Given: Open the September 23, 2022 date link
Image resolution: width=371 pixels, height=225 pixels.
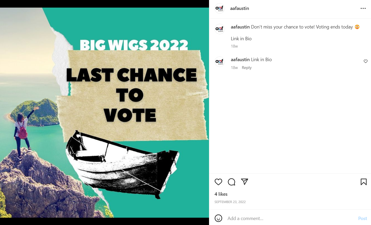Looking at the screenshot, I should pyautogui.click(x=230, y=202).
